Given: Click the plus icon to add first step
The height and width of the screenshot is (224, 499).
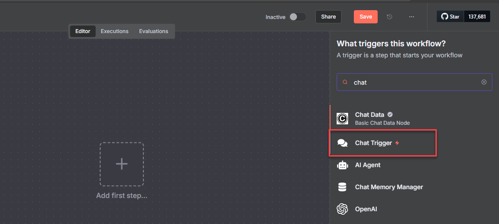Looking at the screenshot, I should pyautogui.click(x=122, y=164).
